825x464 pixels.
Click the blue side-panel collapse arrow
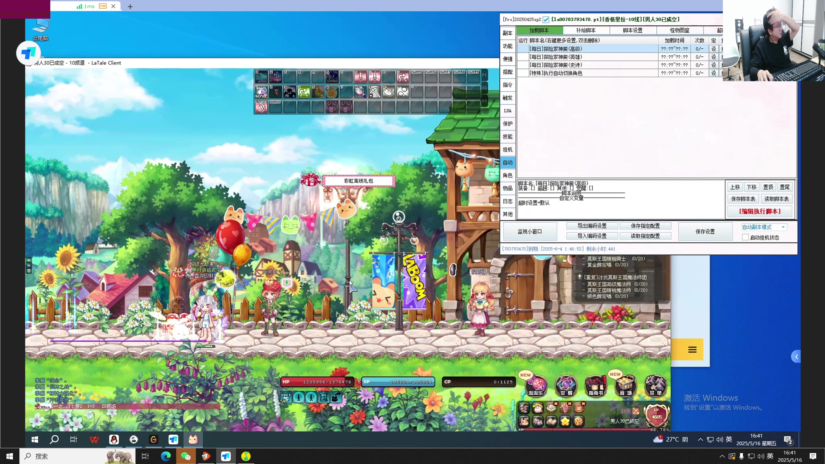pos(796,357)
